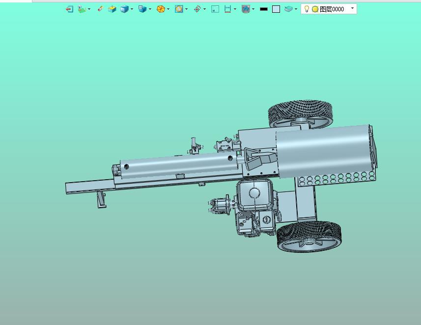Click the red crosshair target icon

197,9
